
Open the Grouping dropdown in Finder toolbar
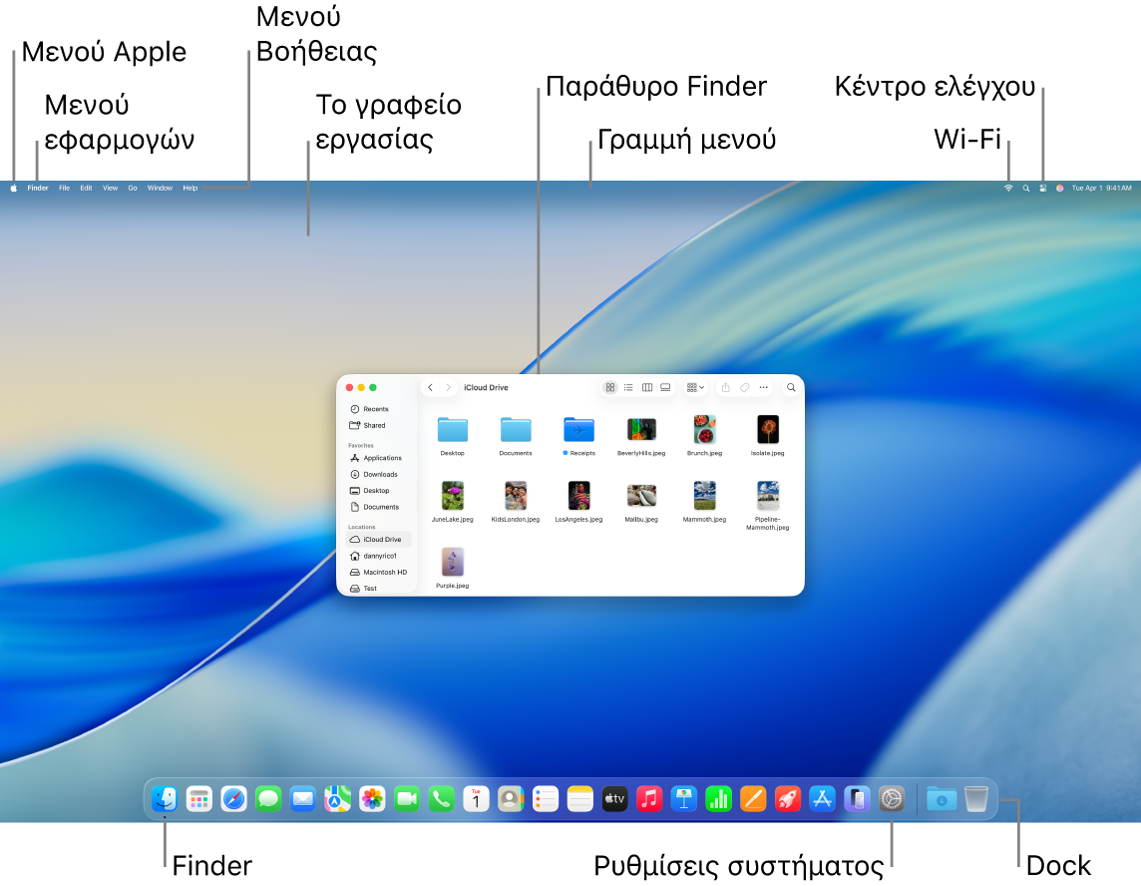click(694, 387)
